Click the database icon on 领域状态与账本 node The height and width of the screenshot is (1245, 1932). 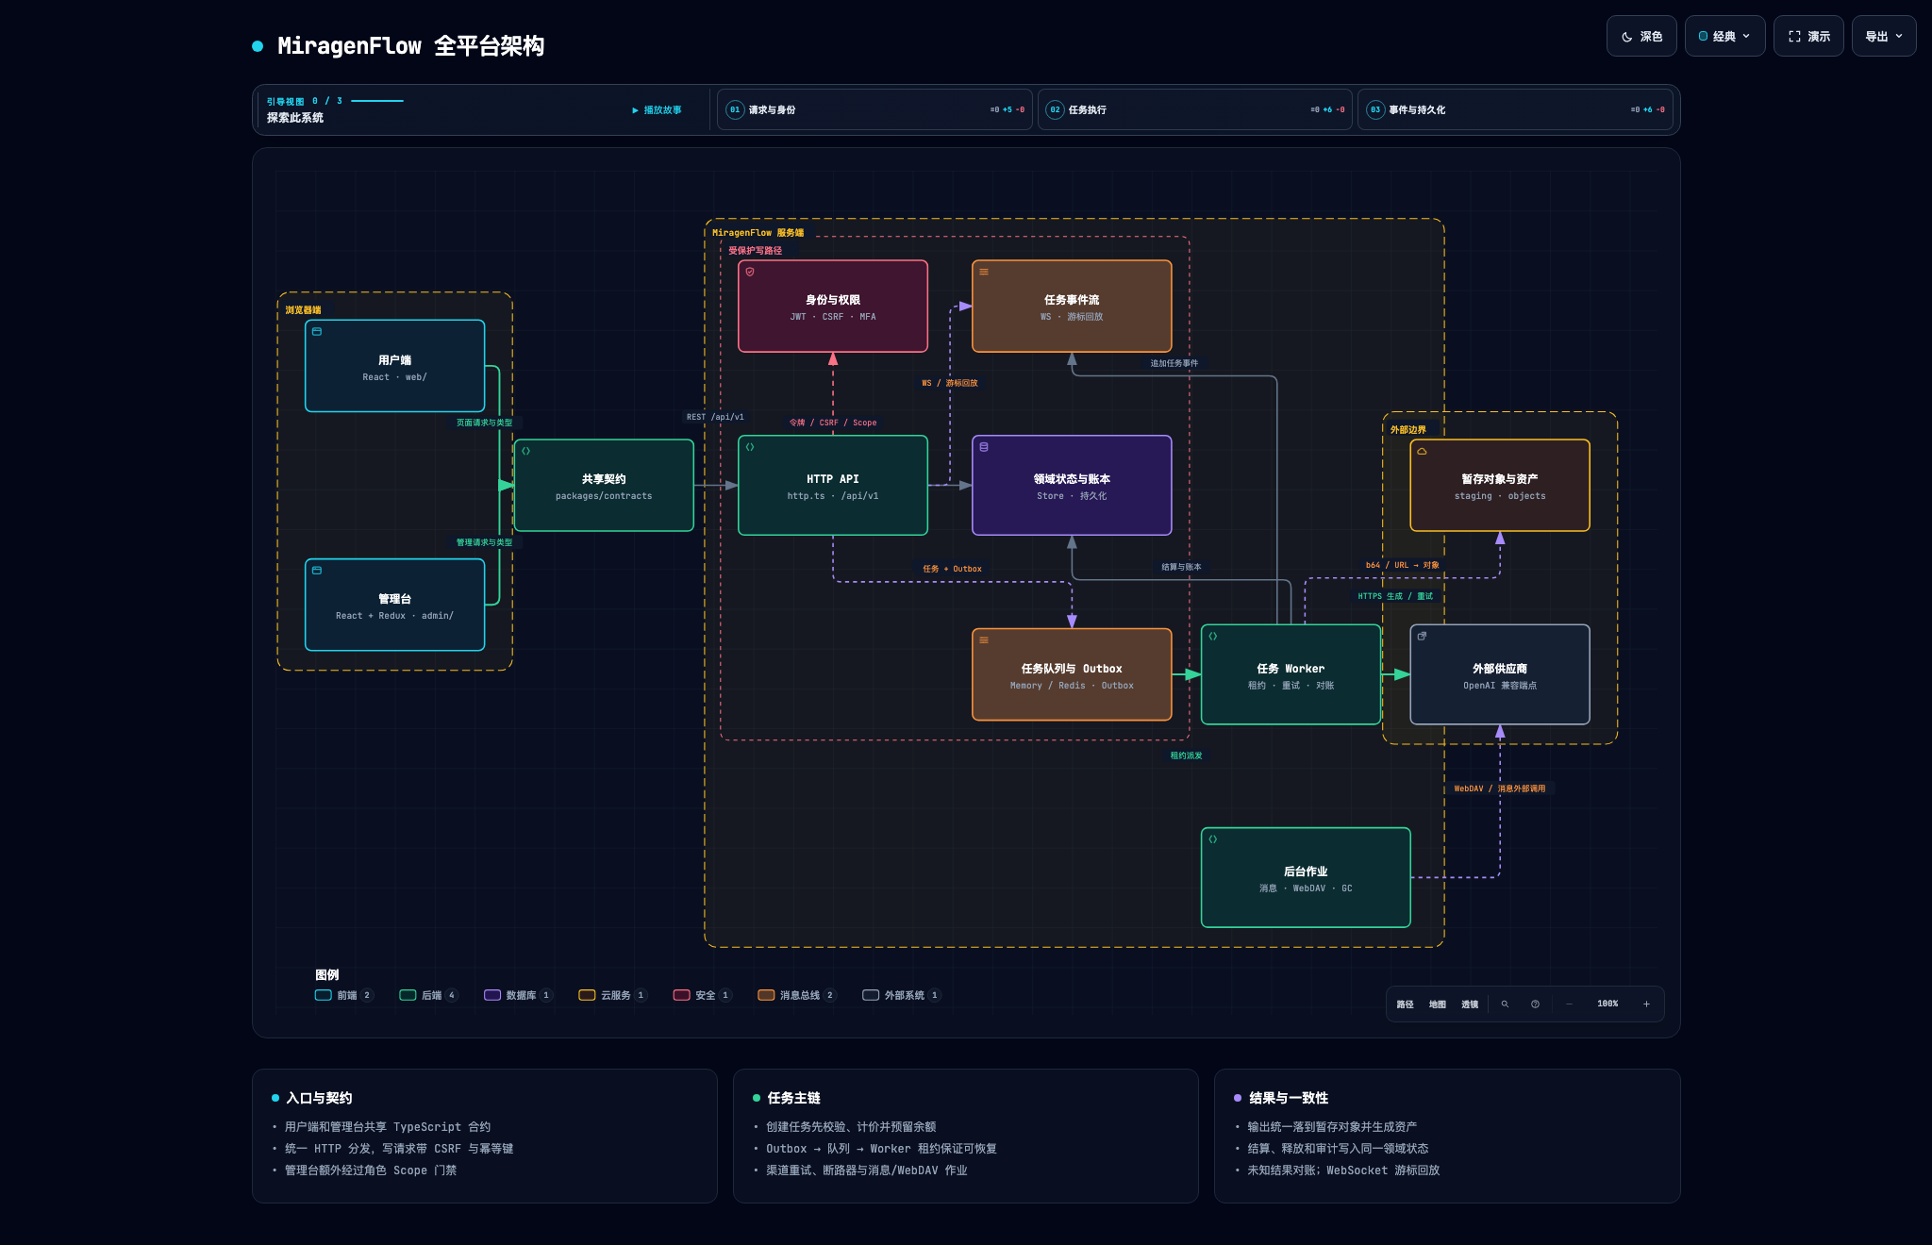984,447
